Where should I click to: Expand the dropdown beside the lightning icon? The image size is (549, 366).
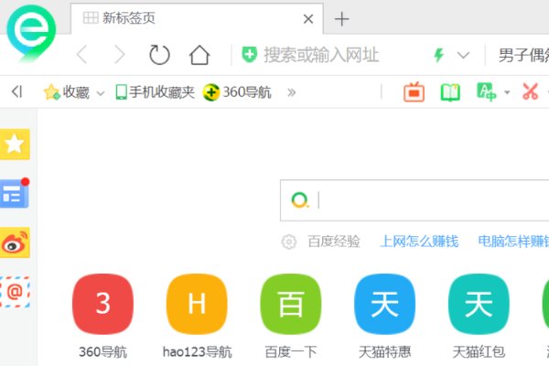point(463,55)
